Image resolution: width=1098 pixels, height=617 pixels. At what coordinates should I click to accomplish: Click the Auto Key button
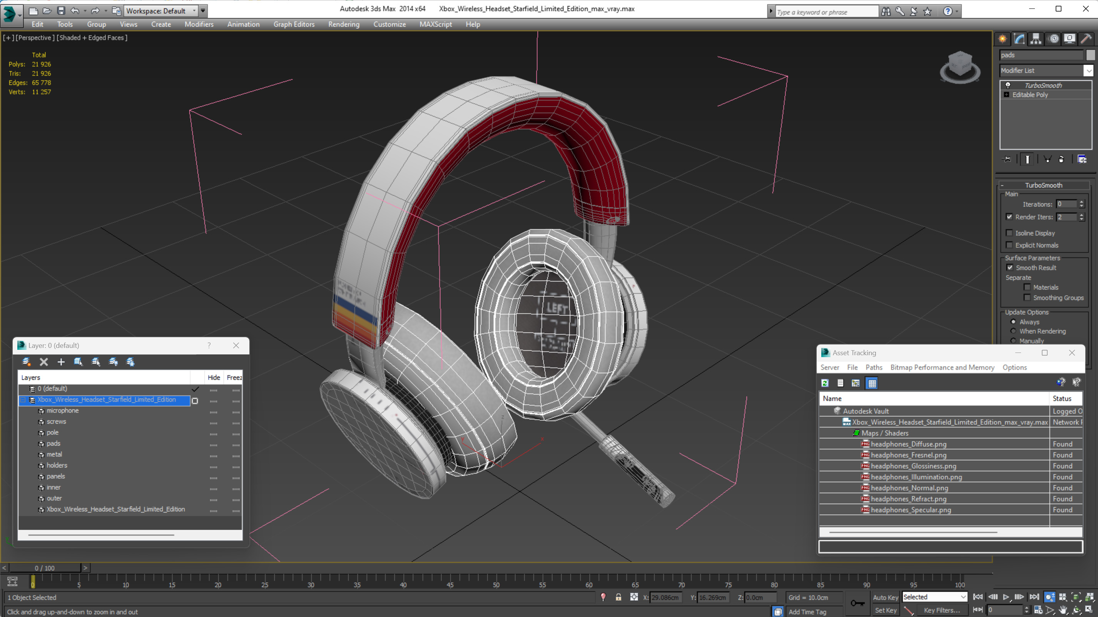885,597
